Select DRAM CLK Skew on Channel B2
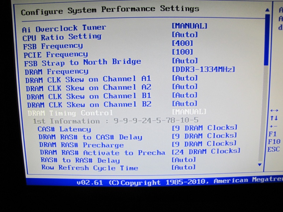This screenshot has height=212, width=283. tap(89, 104)
